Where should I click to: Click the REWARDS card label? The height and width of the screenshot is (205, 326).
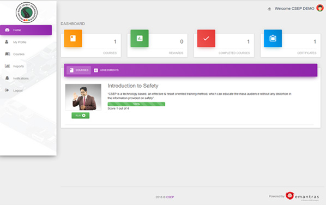click(176, 53)
